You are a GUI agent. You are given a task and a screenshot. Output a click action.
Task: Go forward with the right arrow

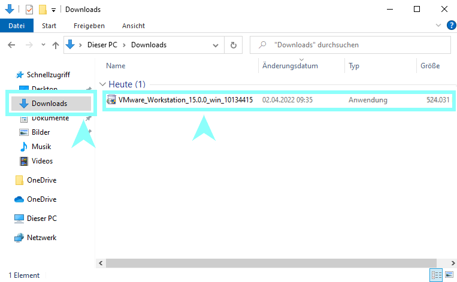click(x=29, y=45)
